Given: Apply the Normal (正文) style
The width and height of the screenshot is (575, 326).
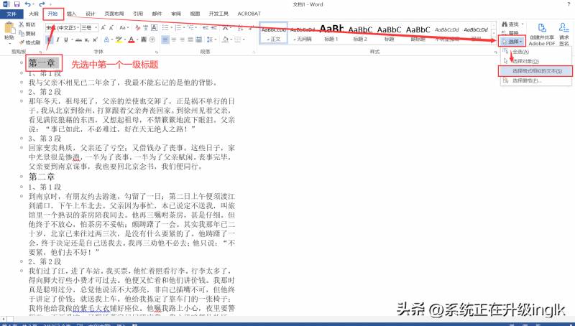Looking at the screenshot, I should 274,33.
